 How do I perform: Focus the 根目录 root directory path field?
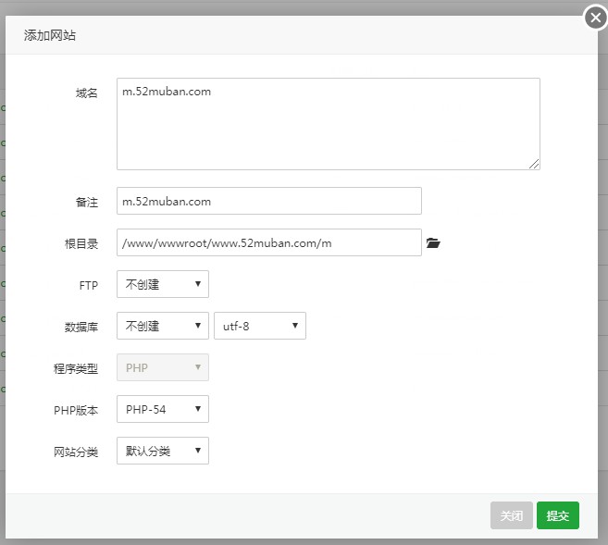point(269,242)
